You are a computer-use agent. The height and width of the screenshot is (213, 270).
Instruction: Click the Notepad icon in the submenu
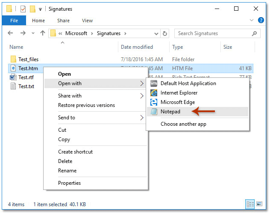[x=153, y=112]
